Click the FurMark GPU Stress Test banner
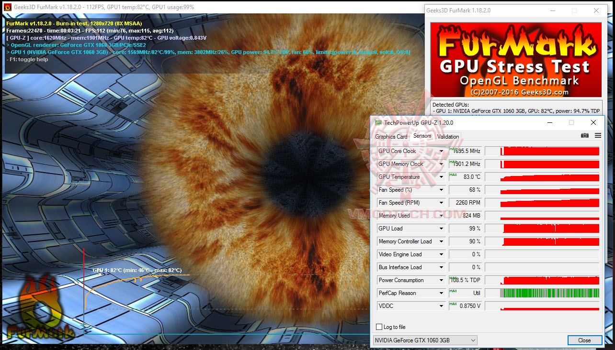 pyautogui.click(x=516, y=60)
